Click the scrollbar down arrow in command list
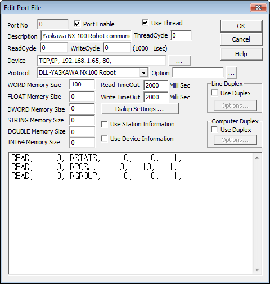The width and height of the screenshot is (270, 284). (257, 269)
